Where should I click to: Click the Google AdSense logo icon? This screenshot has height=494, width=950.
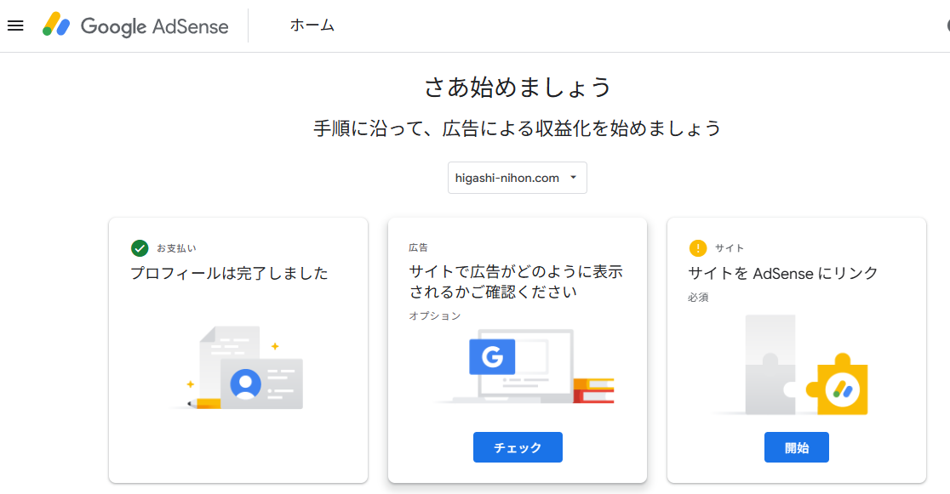pos(56,26)
